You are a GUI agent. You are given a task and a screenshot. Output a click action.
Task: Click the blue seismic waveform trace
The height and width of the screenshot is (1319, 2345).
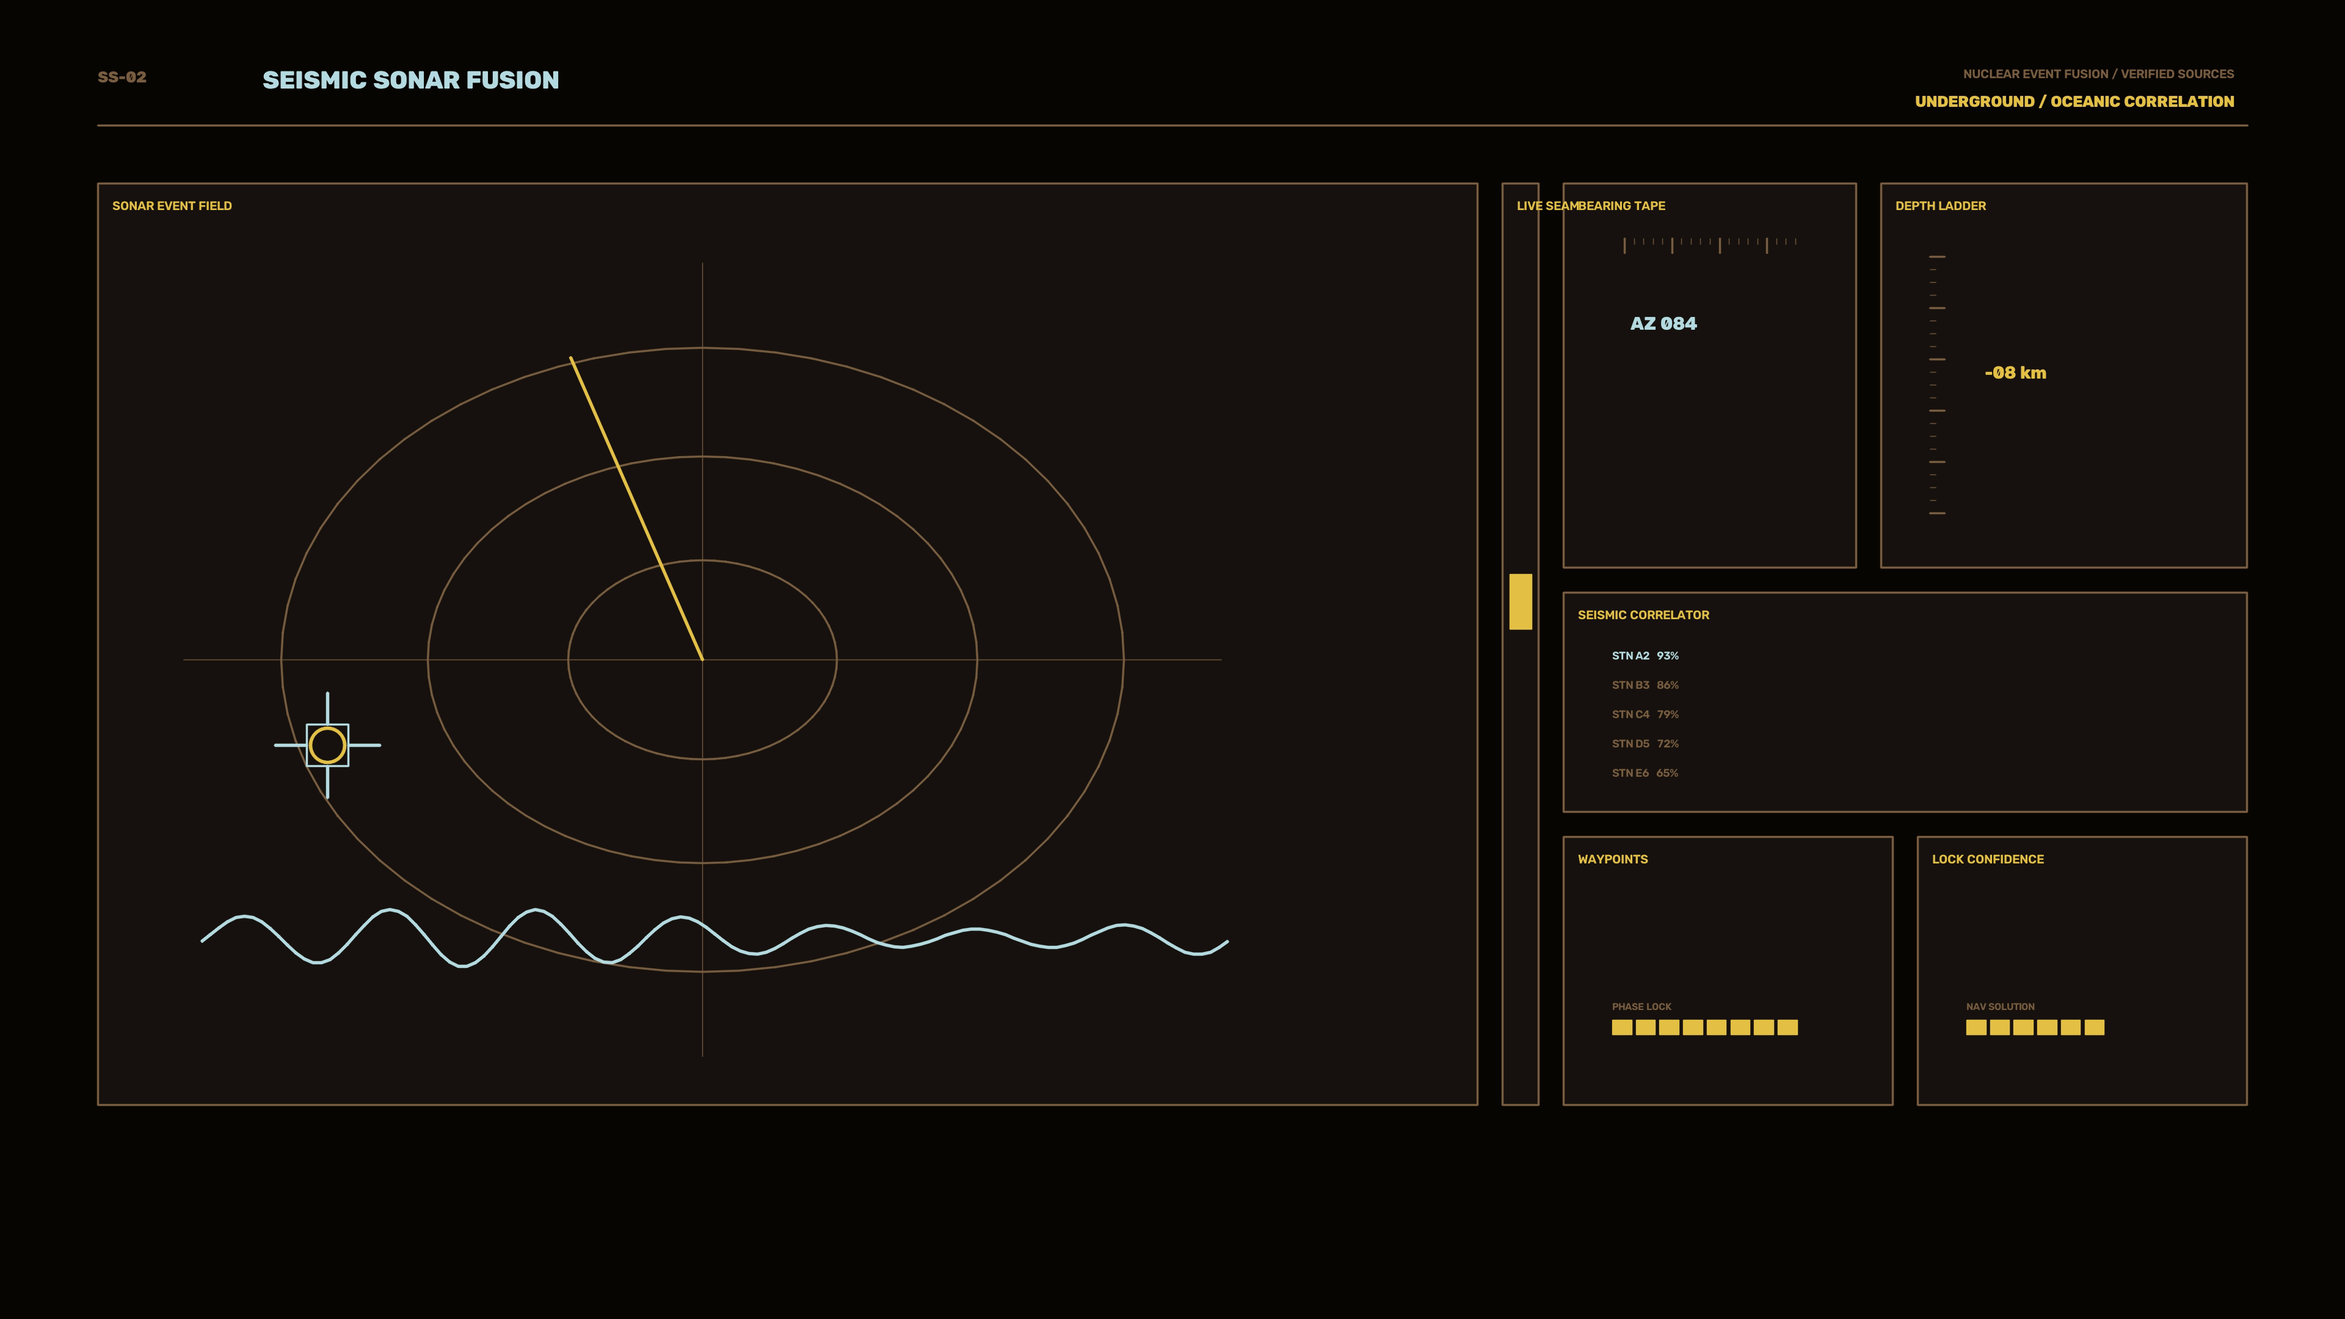pyautogui.click(x=714, y=937)
